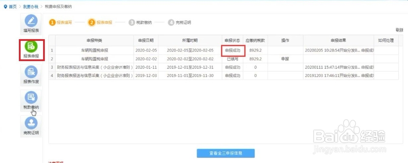This screenshot has height=163, width=408.
Task: Click tax amount 8929.2 in row 2
Action: click(255, 59)
